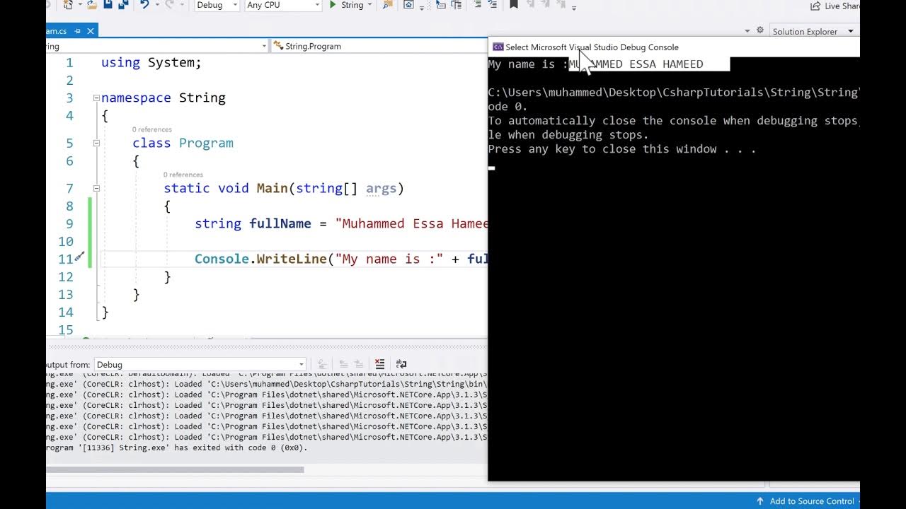
Task: Click Console.WriteLine on line 11
Action: (260, 259)
